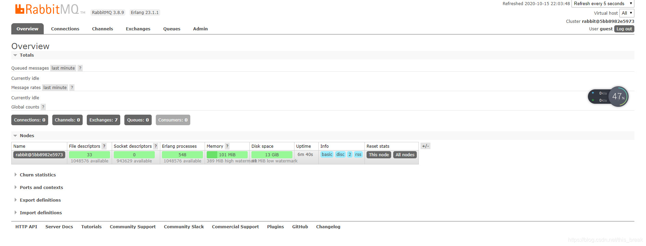Viewport: 646px width, 246px height.
Task: Open node rabbit@5bb8982e5973 details
Action: pyautogui.click(x=39, y=155)
